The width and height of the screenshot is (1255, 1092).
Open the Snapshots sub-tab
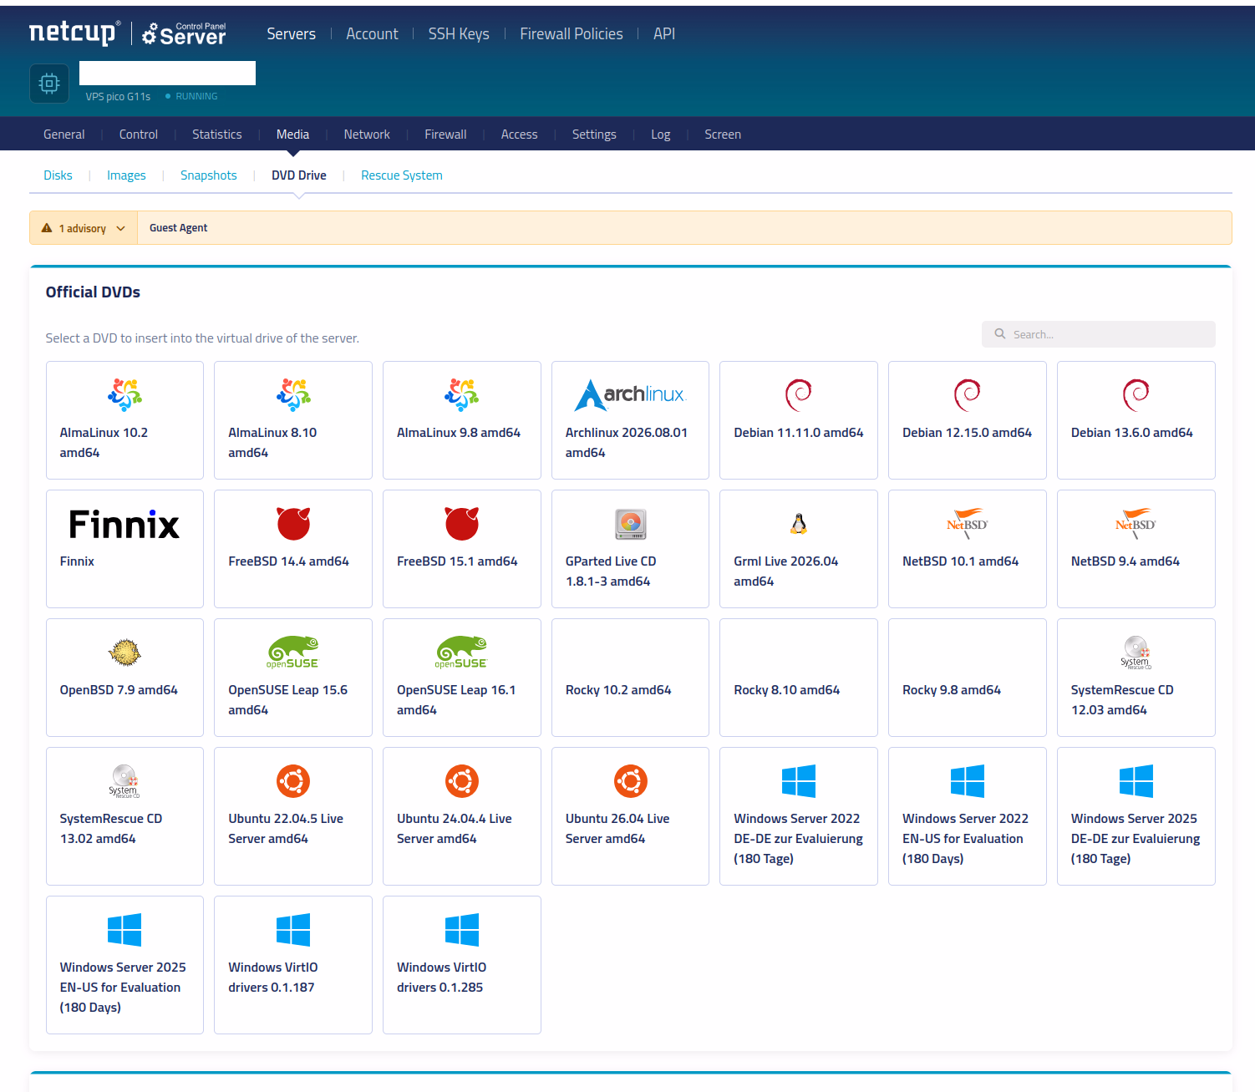(209, 175)
